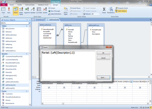Click the search magnifier in navigation pane
The width and height of the screenshot is (152, 109).
click(30, 23)
